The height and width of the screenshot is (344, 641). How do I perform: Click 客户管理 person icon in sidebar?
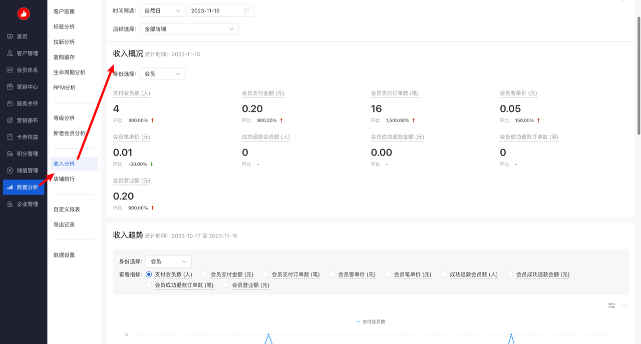pyautogui.click(x=10, y=53)
